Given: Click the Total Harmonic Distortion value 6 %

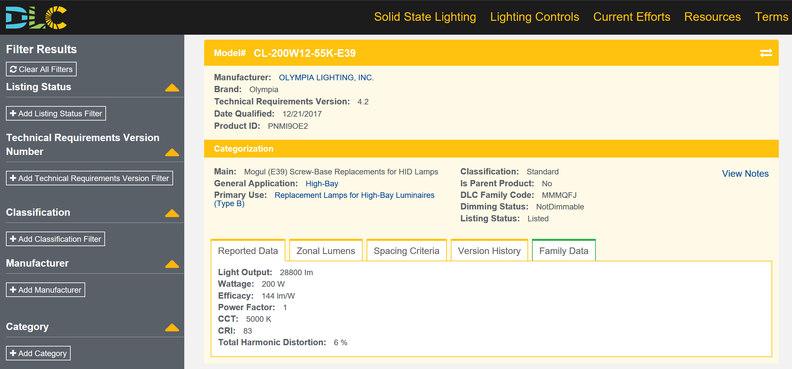Looking at the screenshot, I should pos(341,343).
